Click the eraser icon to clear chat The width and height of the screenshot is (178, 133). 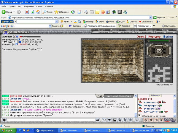coord(104,120)
